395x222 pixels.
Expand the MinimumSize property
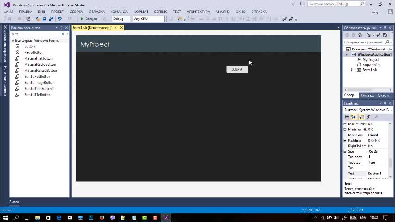click(x=345, y=129)
